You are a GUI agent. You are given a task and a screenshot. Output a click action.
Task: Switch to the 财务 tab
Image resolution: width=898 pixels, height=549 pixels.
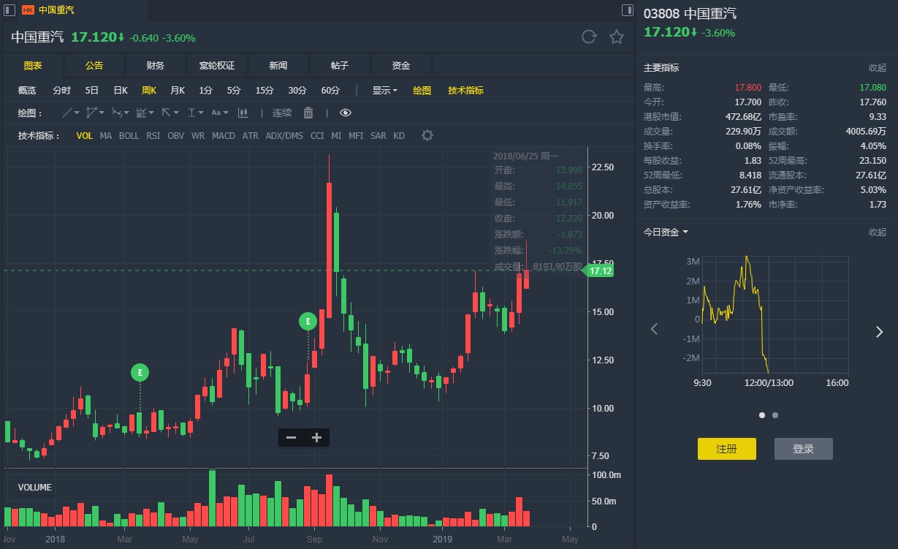click(x=156, y=66)
